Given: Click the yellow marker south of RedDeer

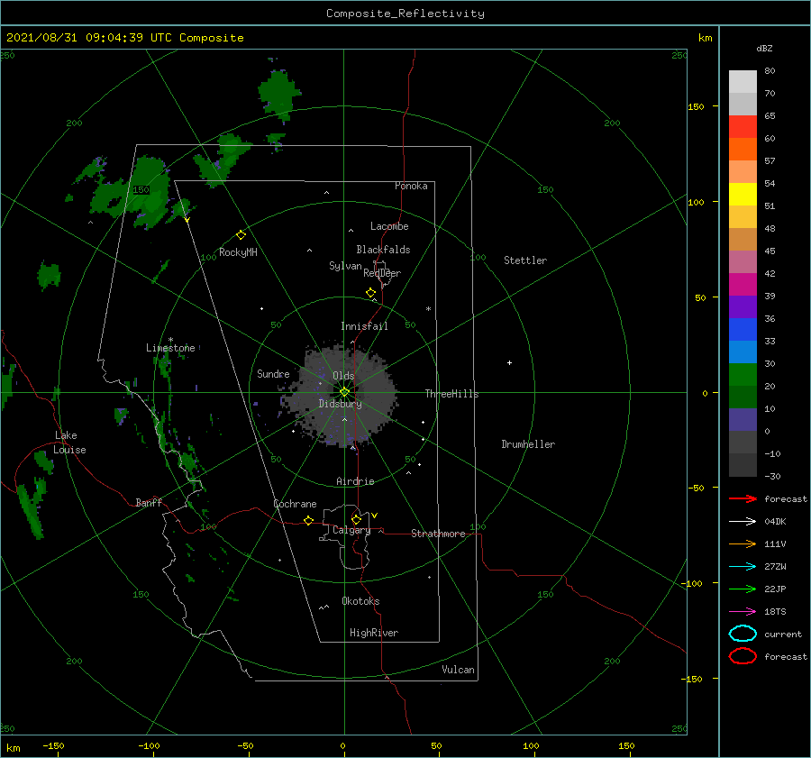Looking at the screenshot, I should pyautogui.click(x=370, y=293).
